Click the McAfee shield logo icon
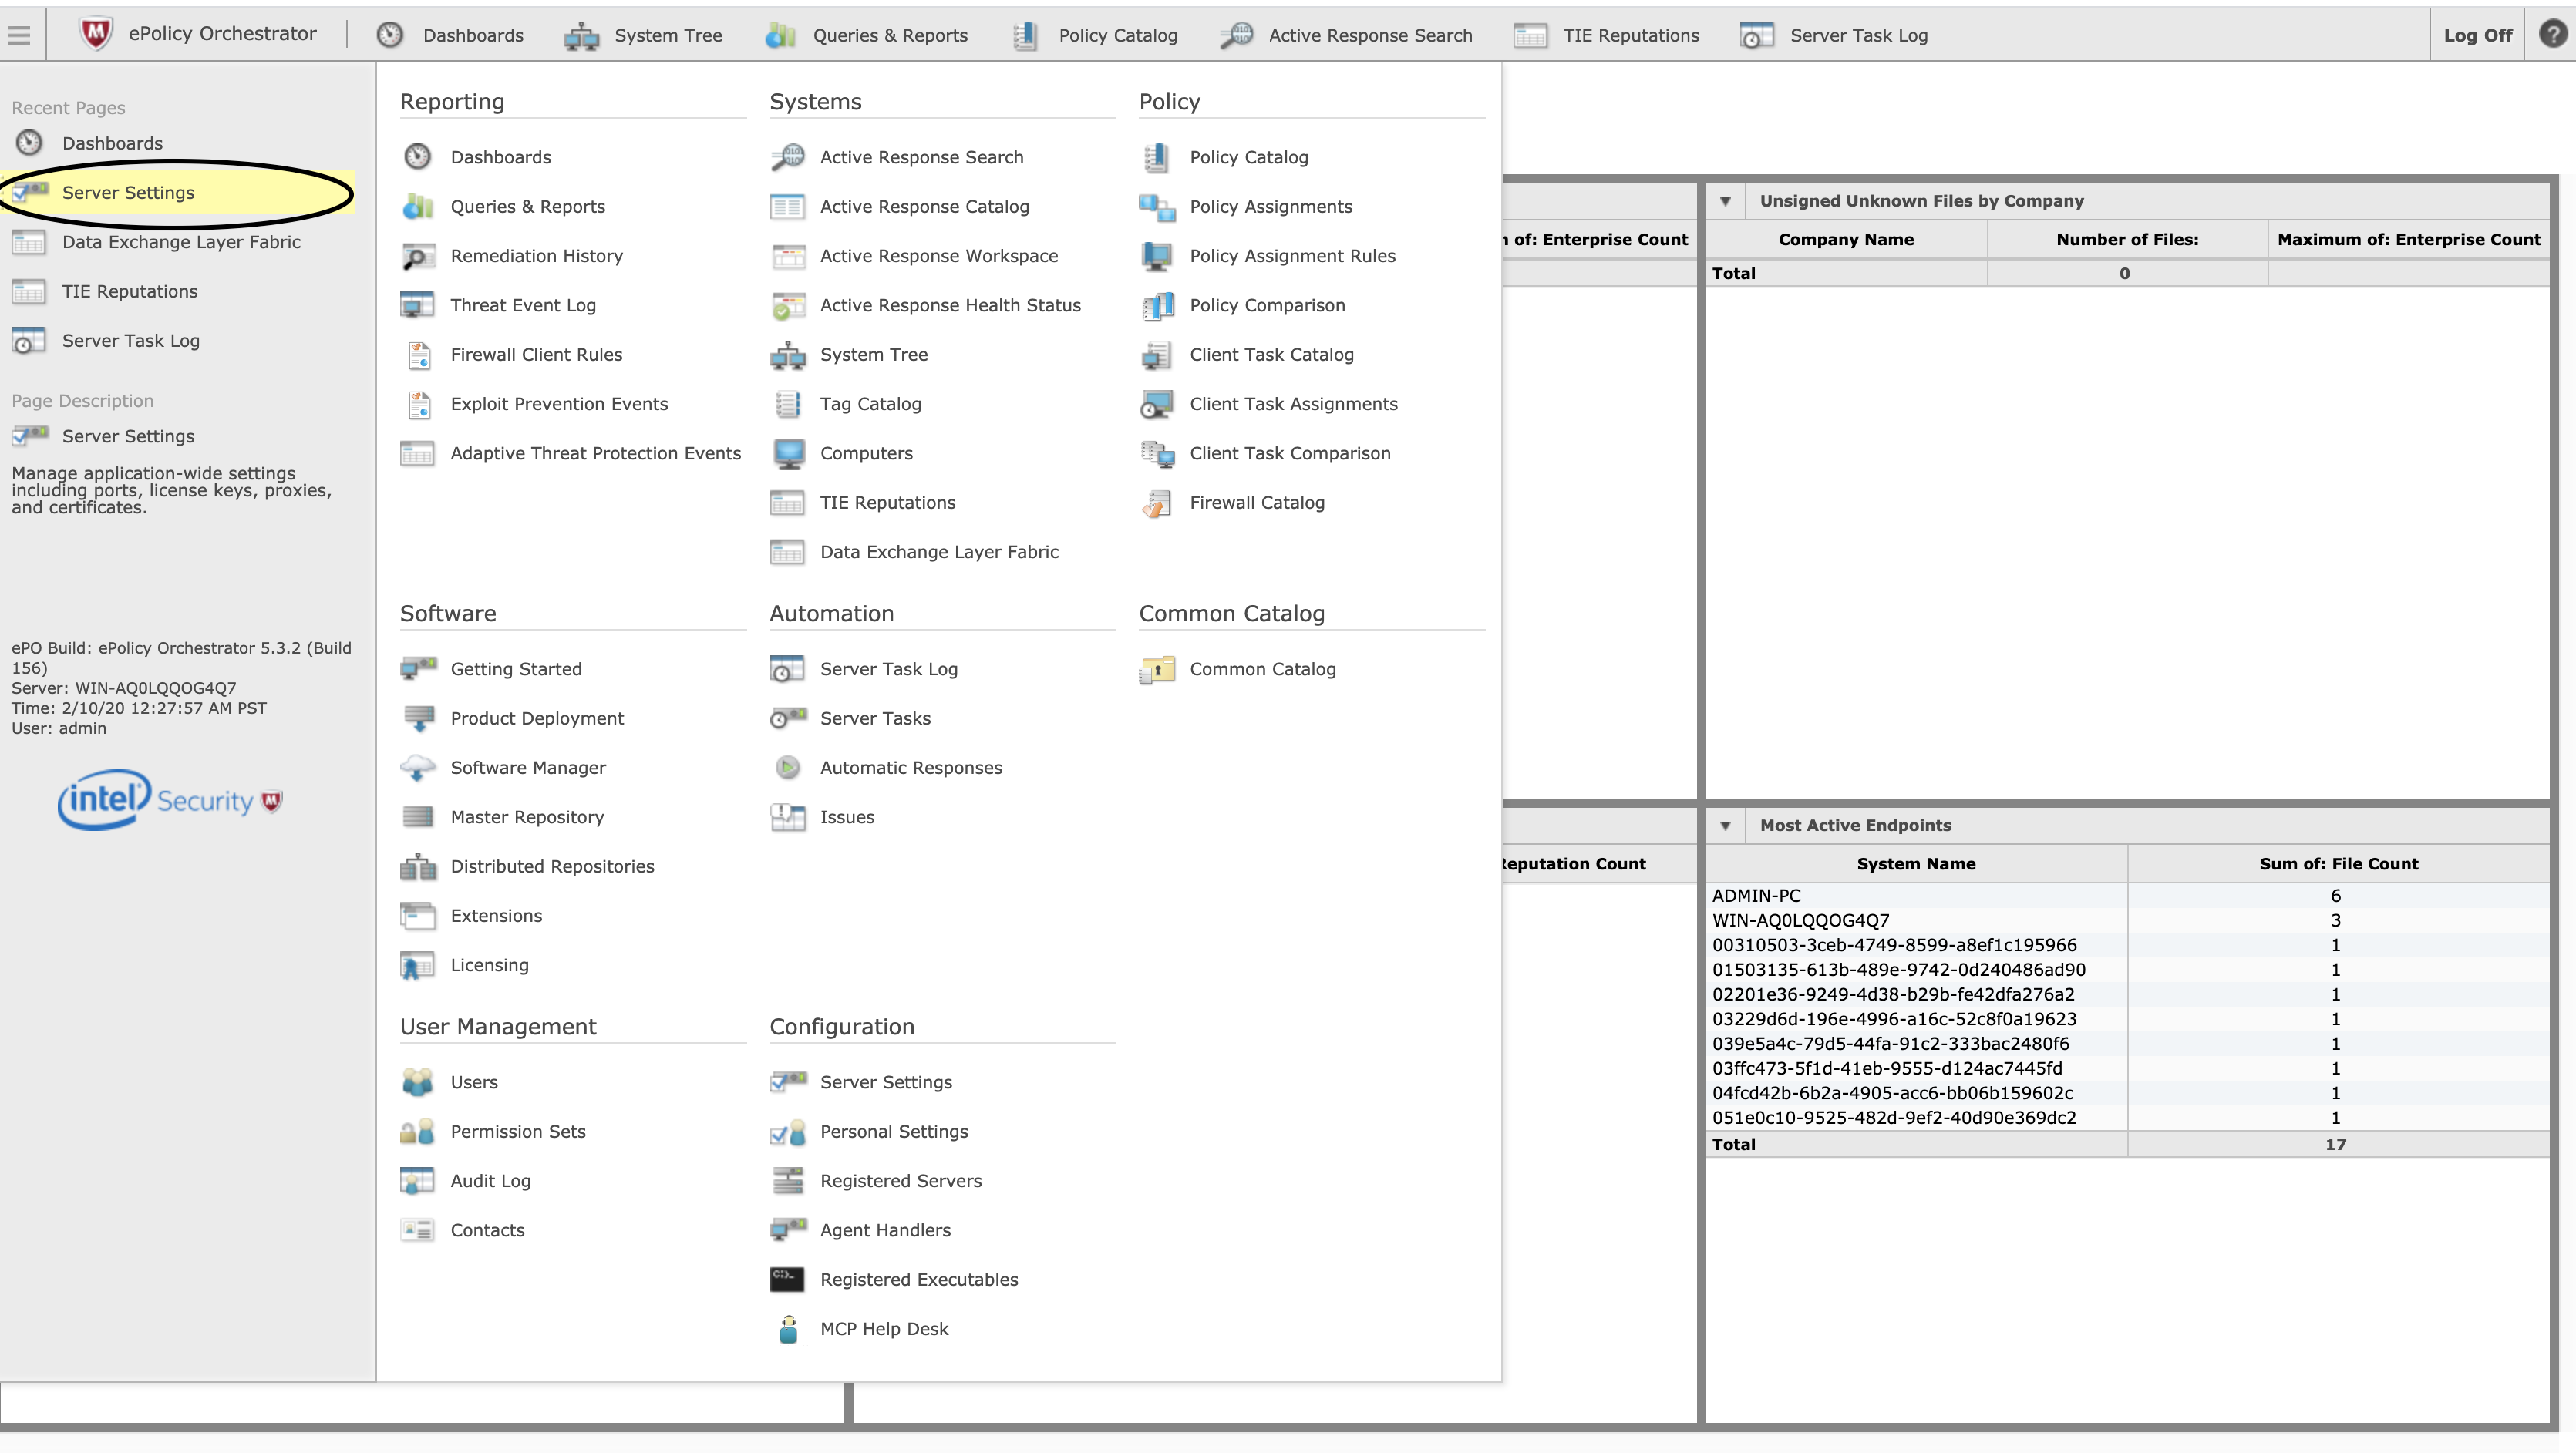This screenshot has height=1453, width=2576. [x=96, y=34]
